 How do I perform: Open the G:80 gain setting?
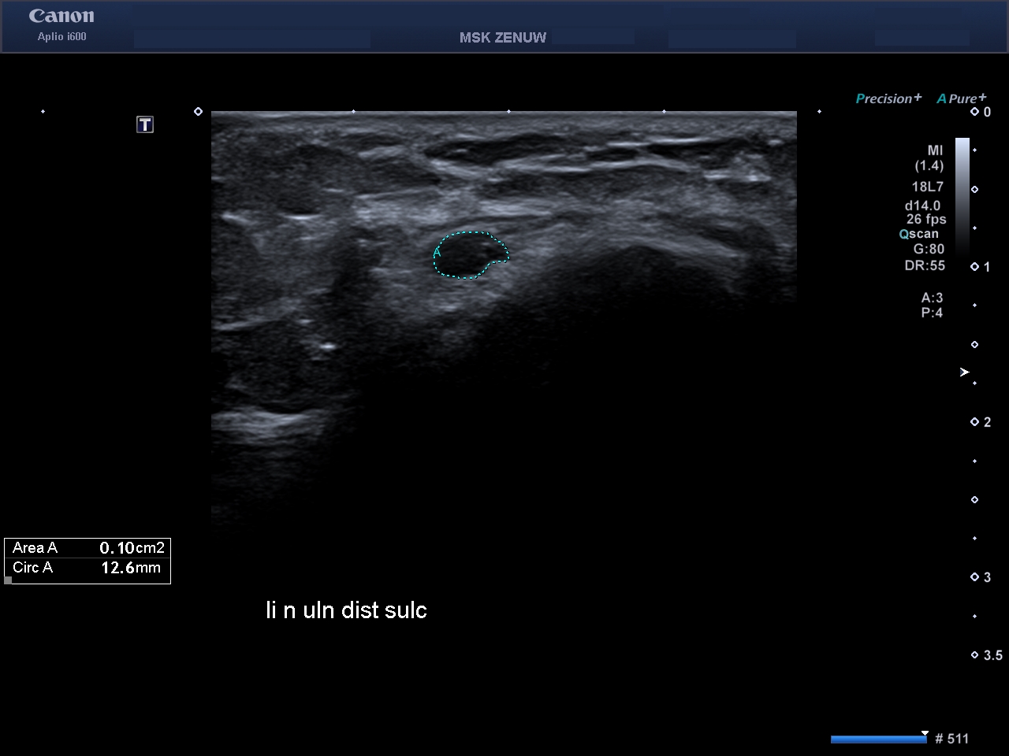[x=929, y=249]
